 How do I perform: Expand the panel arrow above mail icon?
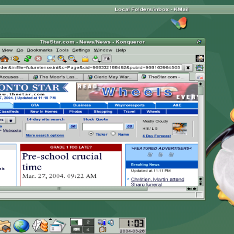50,219
